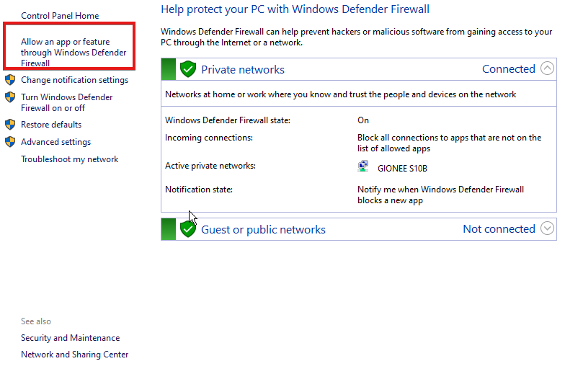
Task: Open Control Panel Home
Action: (x=60, y=16)
